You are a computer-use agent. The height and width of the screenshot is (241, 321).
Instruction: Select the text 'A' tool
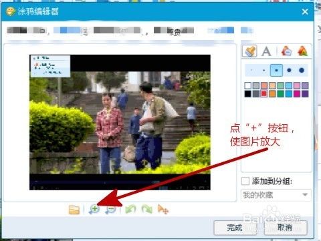266,51
